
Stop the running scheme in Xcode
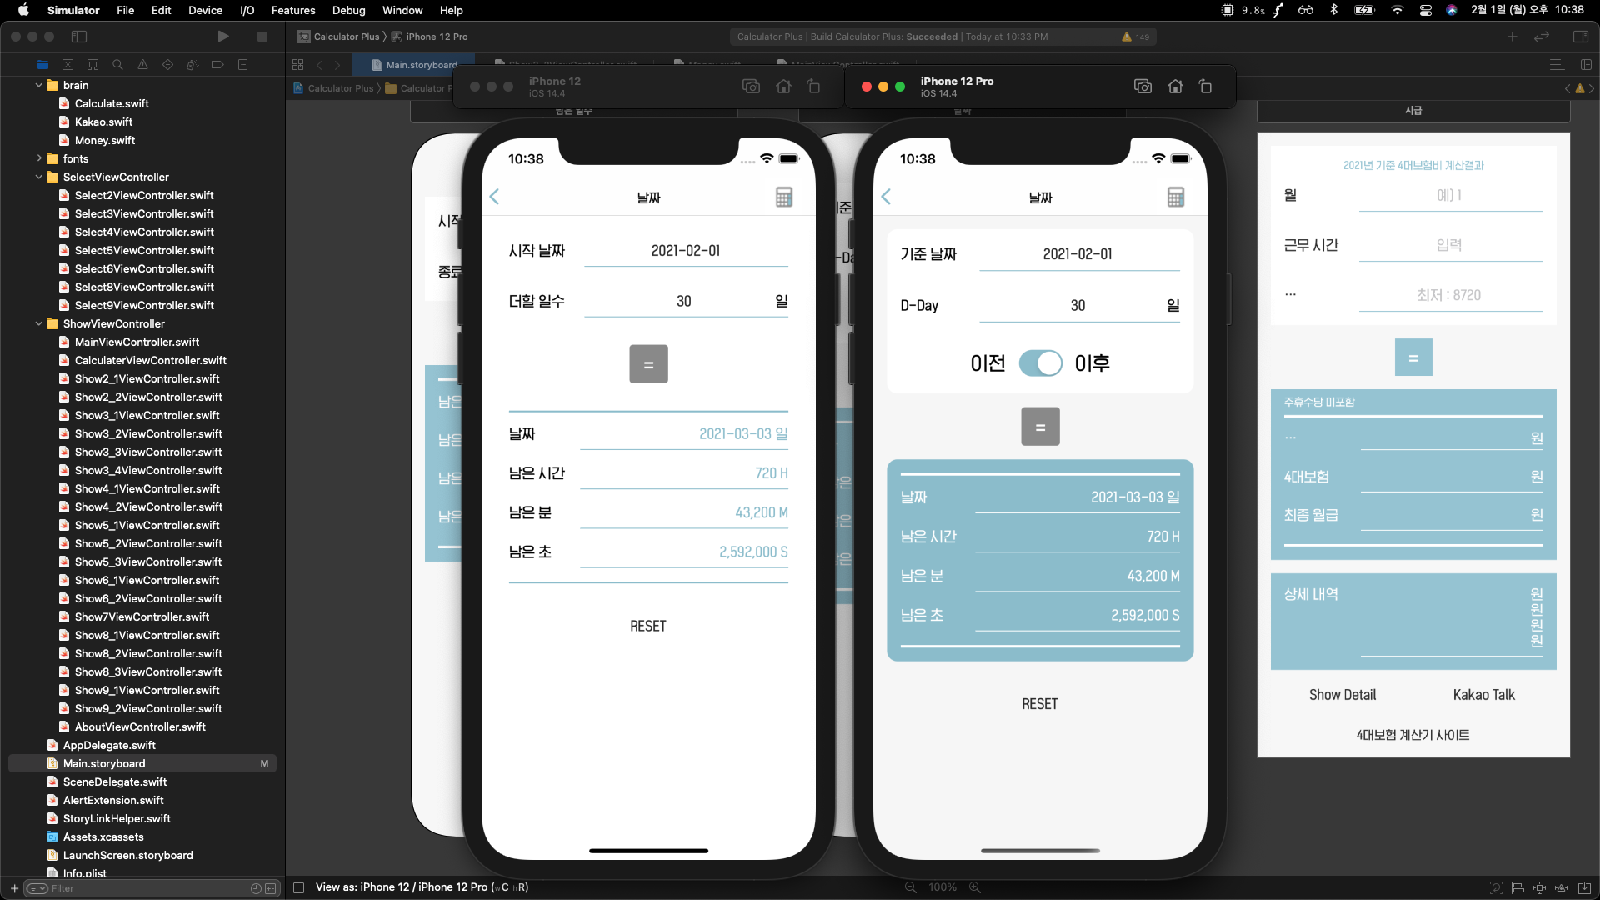tap(262, 37)
